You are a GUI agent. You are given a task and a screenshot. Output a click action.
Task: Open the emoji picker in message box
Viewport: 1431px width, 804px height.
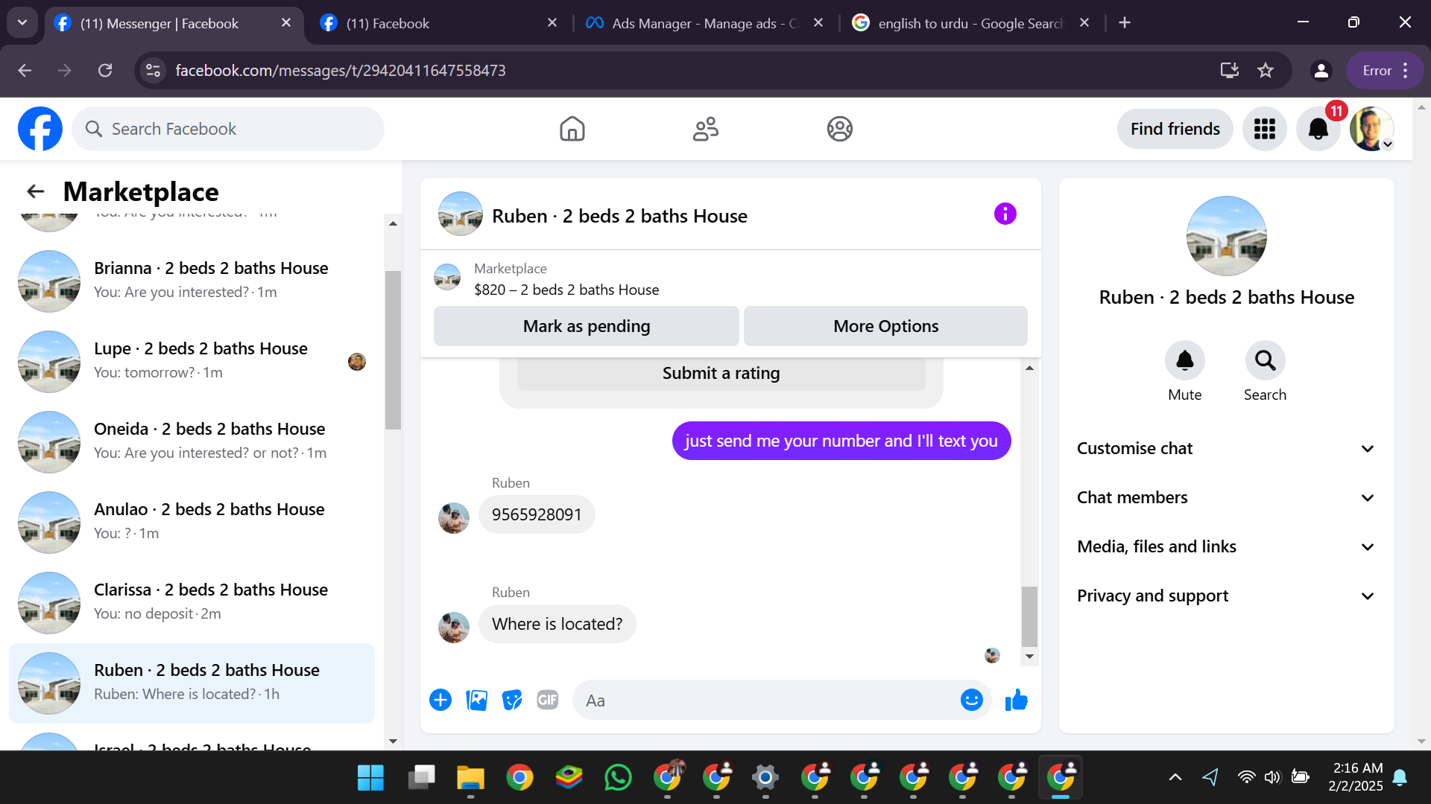(x=971, y=701)
